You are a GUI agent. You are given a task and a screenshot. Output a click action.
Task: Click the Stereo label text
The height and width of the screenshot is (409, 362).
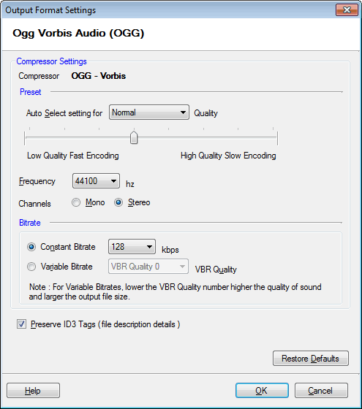(139, 202)
